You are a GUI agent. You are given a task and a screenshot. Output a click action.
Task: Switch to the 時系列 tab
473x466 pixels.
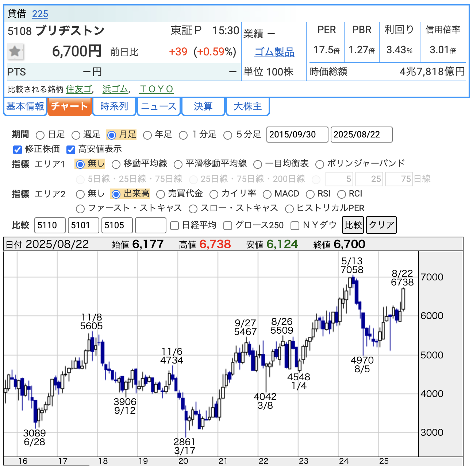[114, 106]
